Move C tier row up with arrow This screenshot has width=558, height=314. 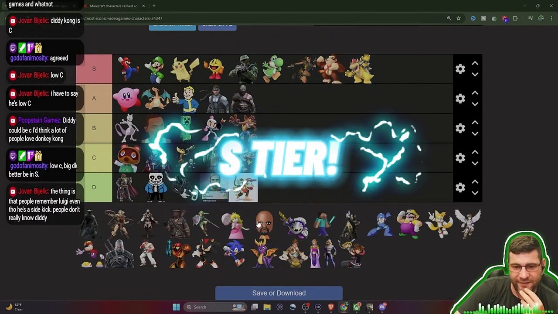[475, 153]
